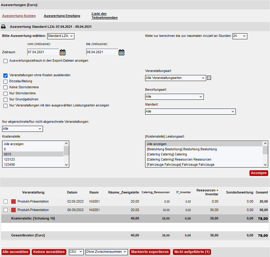This screenshot has height=257, width=270.
Task: Open the CSV export format dropdown
Action: (76, 252)
